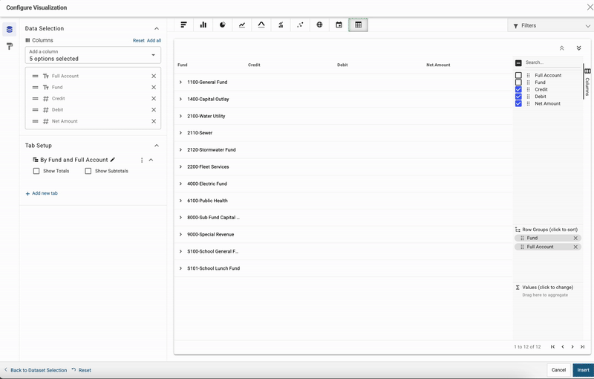The width and height of the screenshot is (594, 379).
Task: Go to last page of table
Action: 582,347
